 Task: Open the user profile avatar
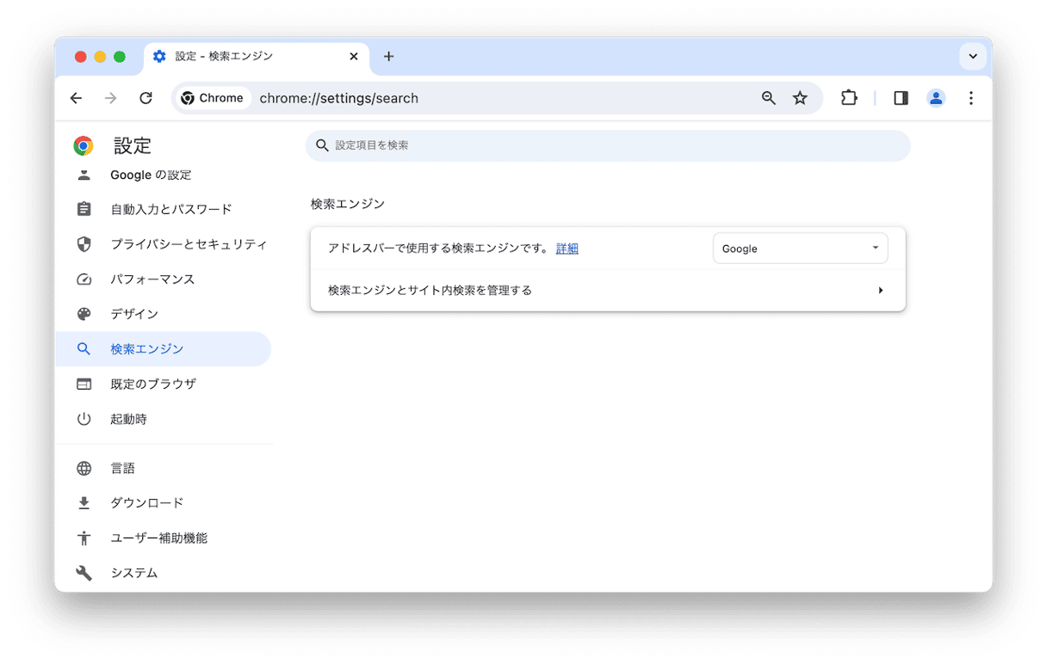pyautogui.click(x=936, y=98)
